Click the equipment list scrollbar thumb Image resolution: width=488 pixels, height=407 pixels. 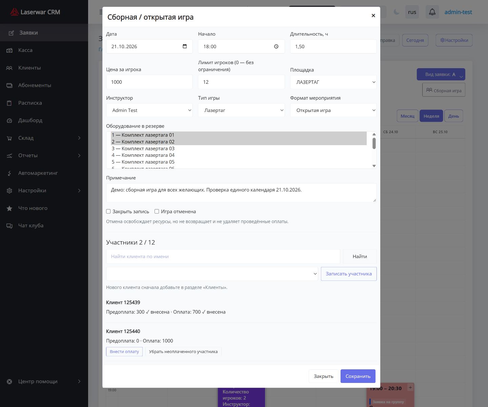tap(374, 143)
